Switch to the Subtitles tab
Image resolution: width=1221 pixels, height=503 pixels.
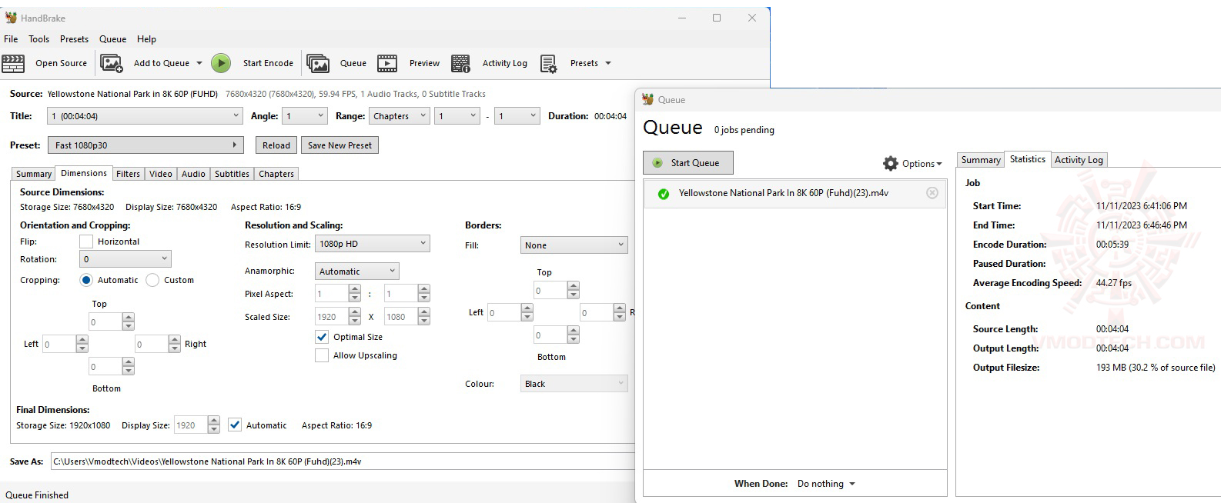click(x=232, y=174)
